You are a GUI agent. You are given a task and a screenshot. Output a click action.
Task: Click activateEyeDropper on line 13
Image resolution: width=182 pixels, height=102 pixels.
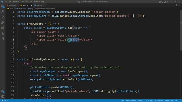[42, 59]
